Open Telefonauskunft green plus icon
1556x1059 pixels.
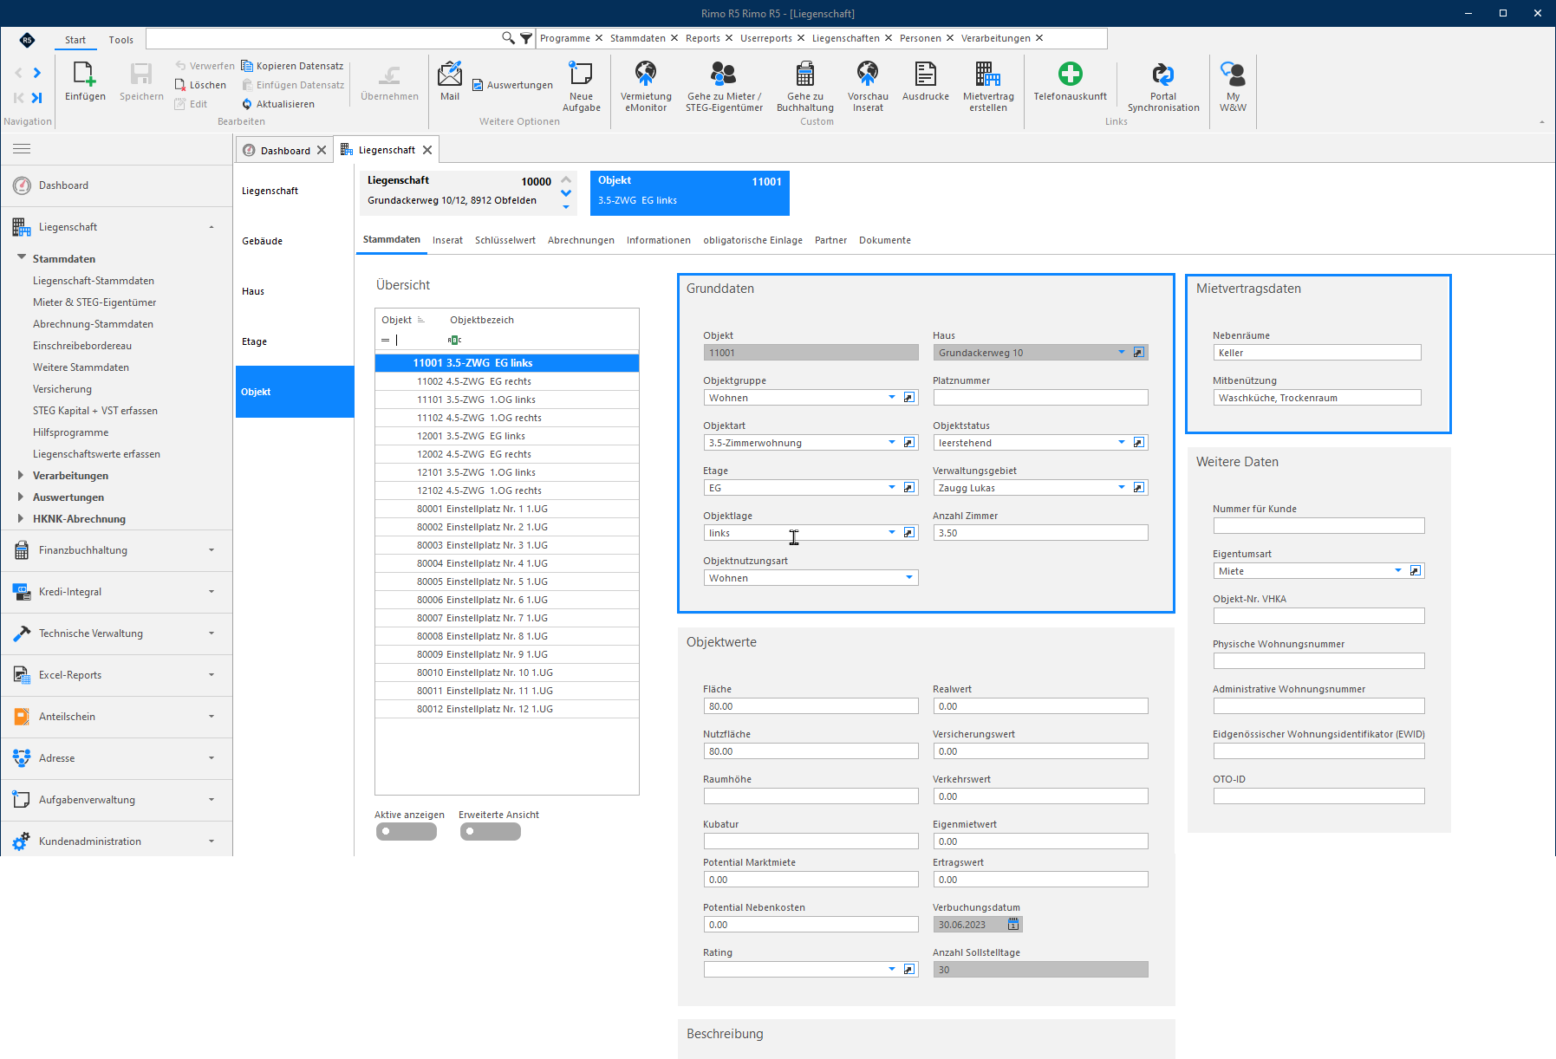[x=1071, y=75]
